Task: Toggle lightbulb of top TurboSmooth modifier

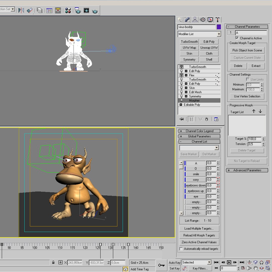Action: point(181,67)
